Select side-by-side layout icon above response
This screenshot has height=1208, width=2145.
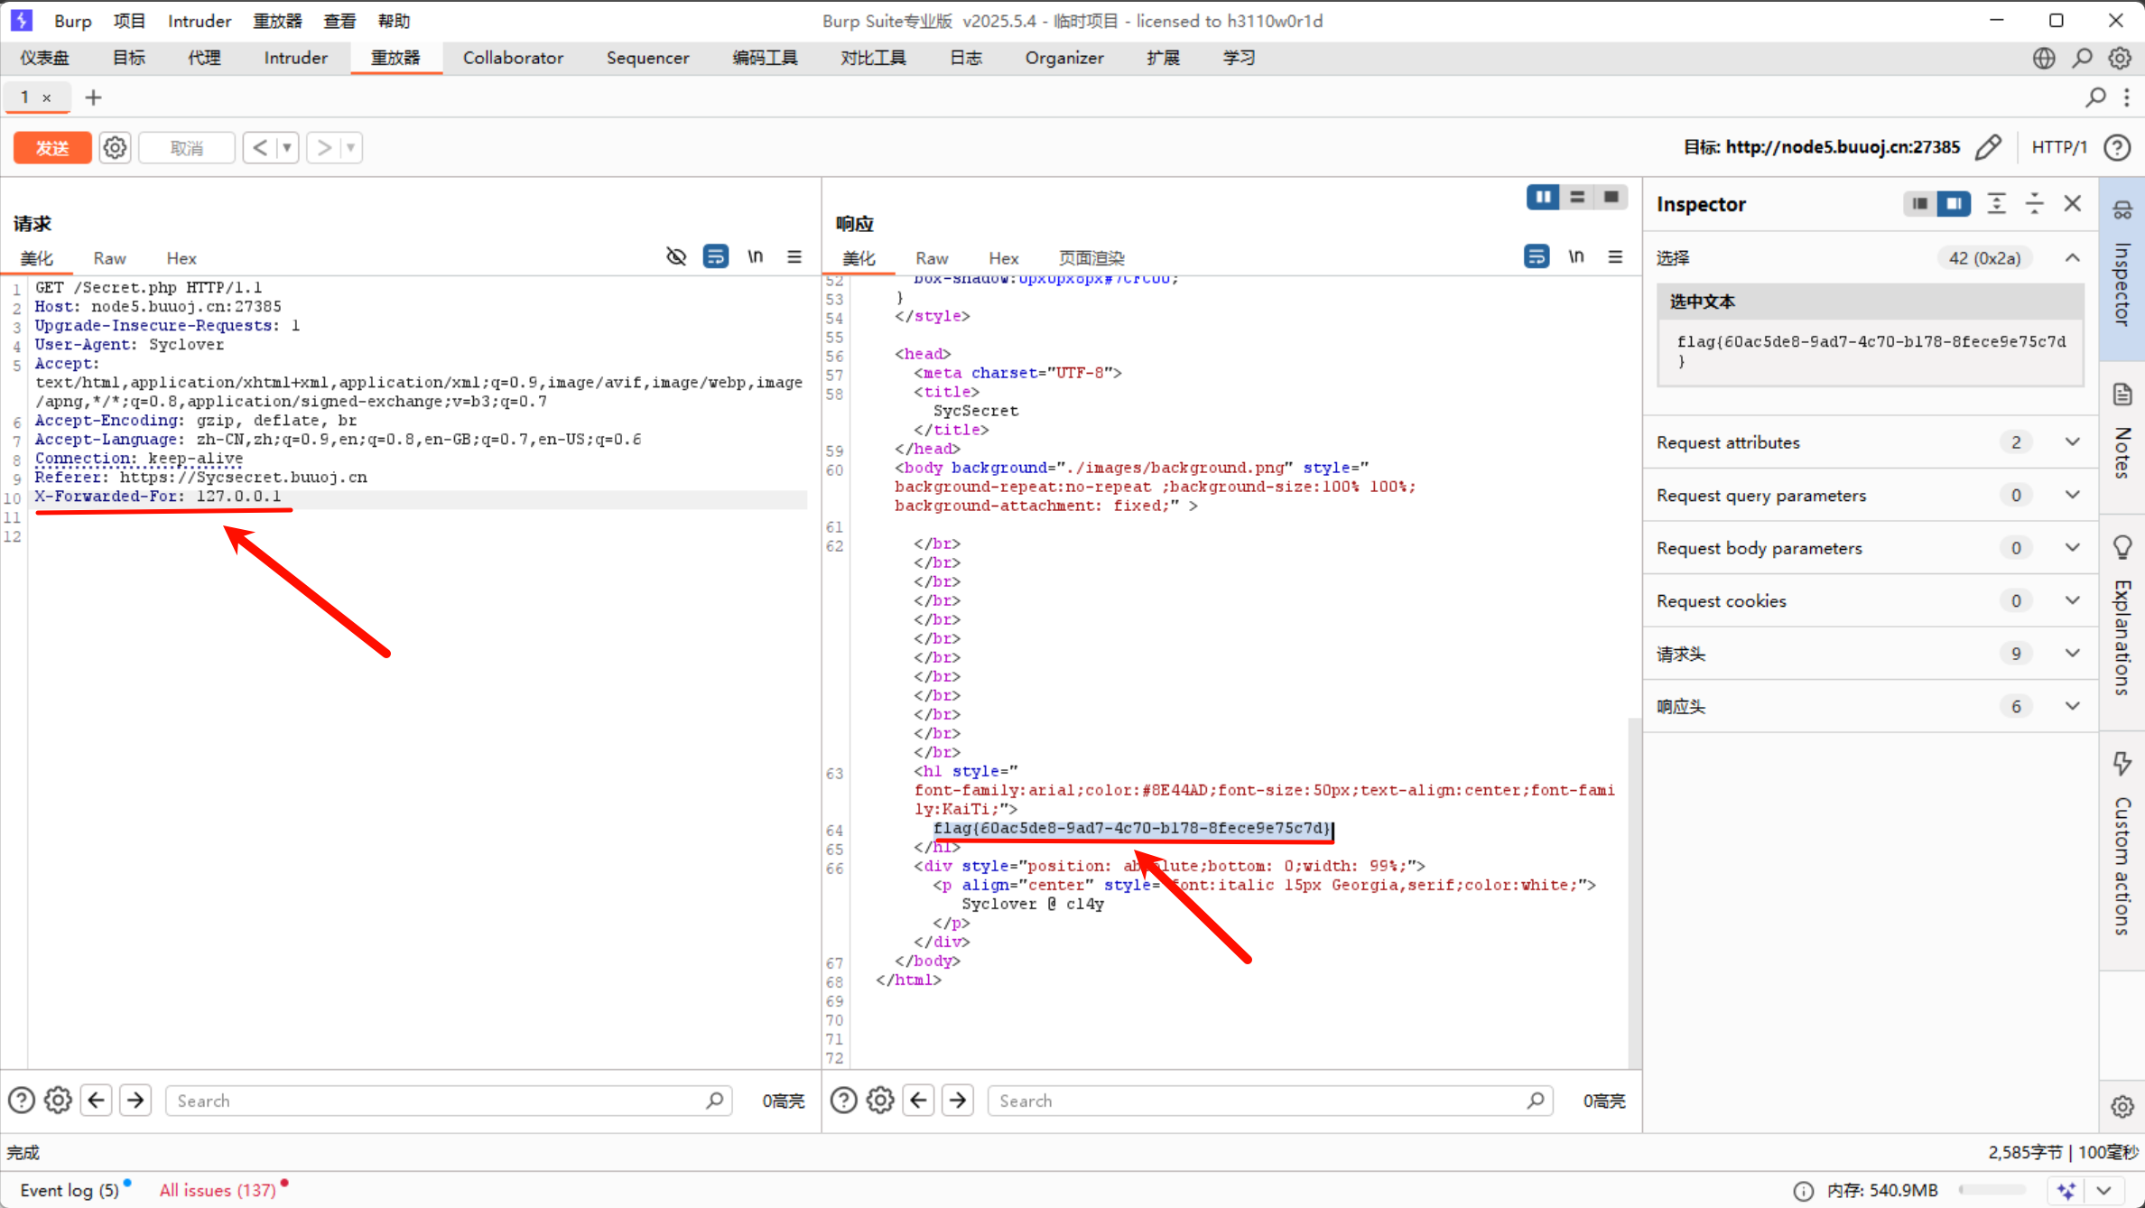(x=1542, y=197)
